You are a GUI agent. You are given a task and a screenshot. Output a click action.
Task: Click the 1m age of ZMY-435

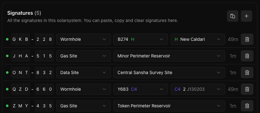click(x=233, y=106)
